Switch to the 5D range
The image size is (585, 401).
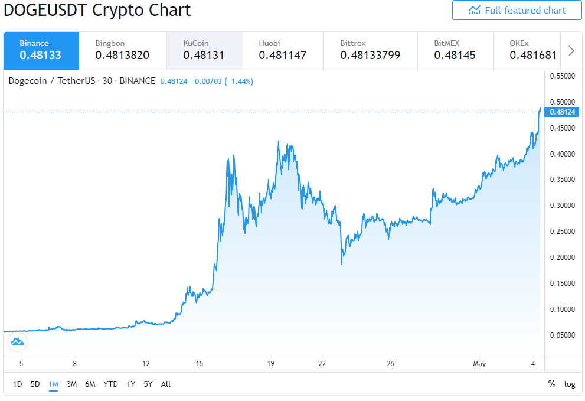(x=35, y=384)
